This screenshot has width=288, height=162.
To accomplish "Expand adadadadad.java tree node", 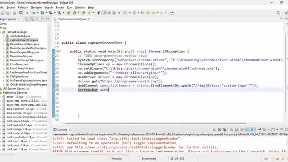I will pyautogui.click(x=4, y=36).
